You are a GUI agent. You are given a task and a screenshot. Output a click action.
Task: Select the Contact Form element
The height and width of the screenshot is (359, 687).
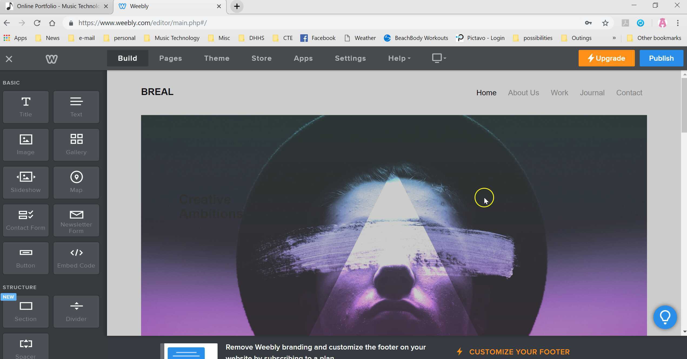coord(26,220)
